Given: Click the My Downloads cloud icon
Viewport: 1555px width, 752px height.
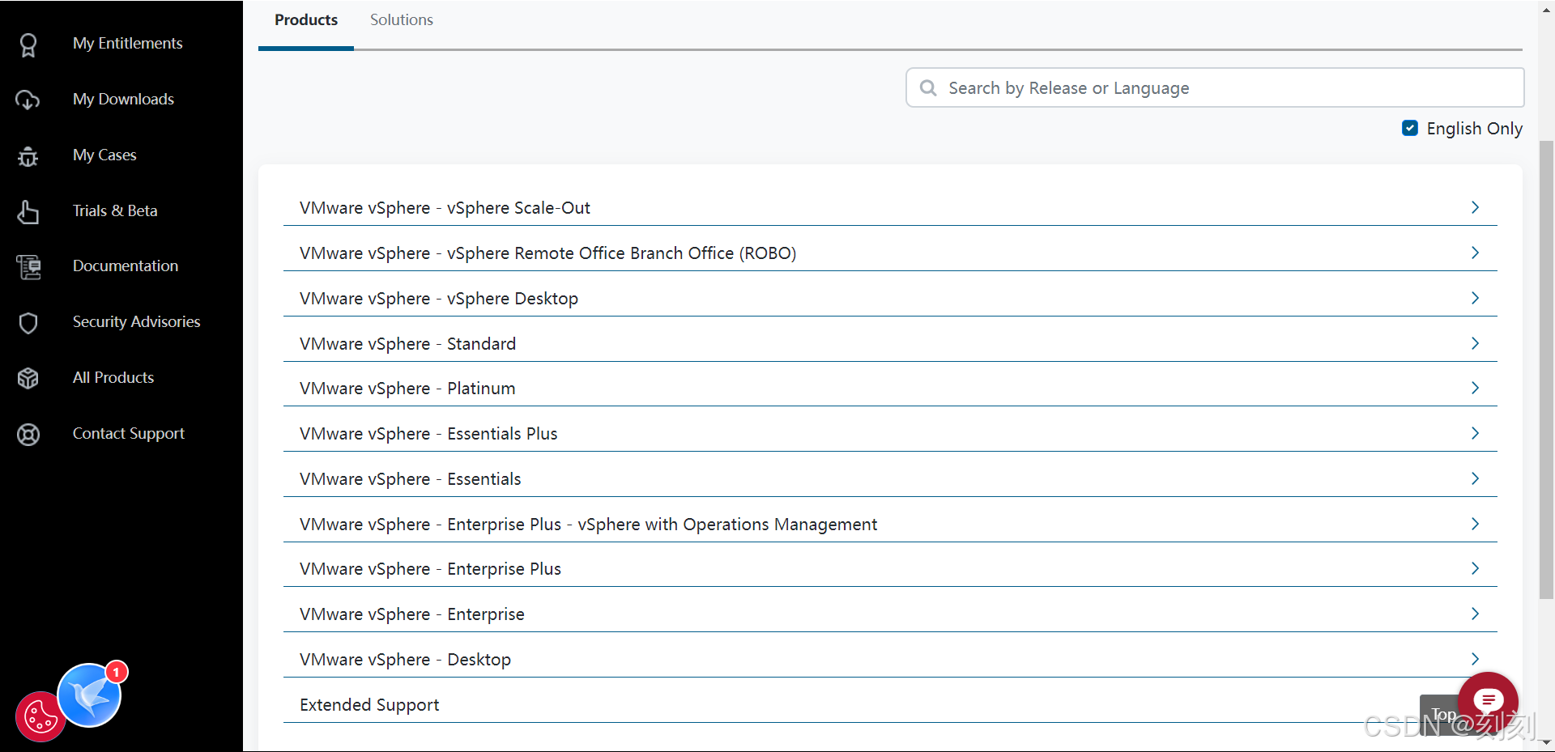Looking at the screenshot, I should (28, 100).
